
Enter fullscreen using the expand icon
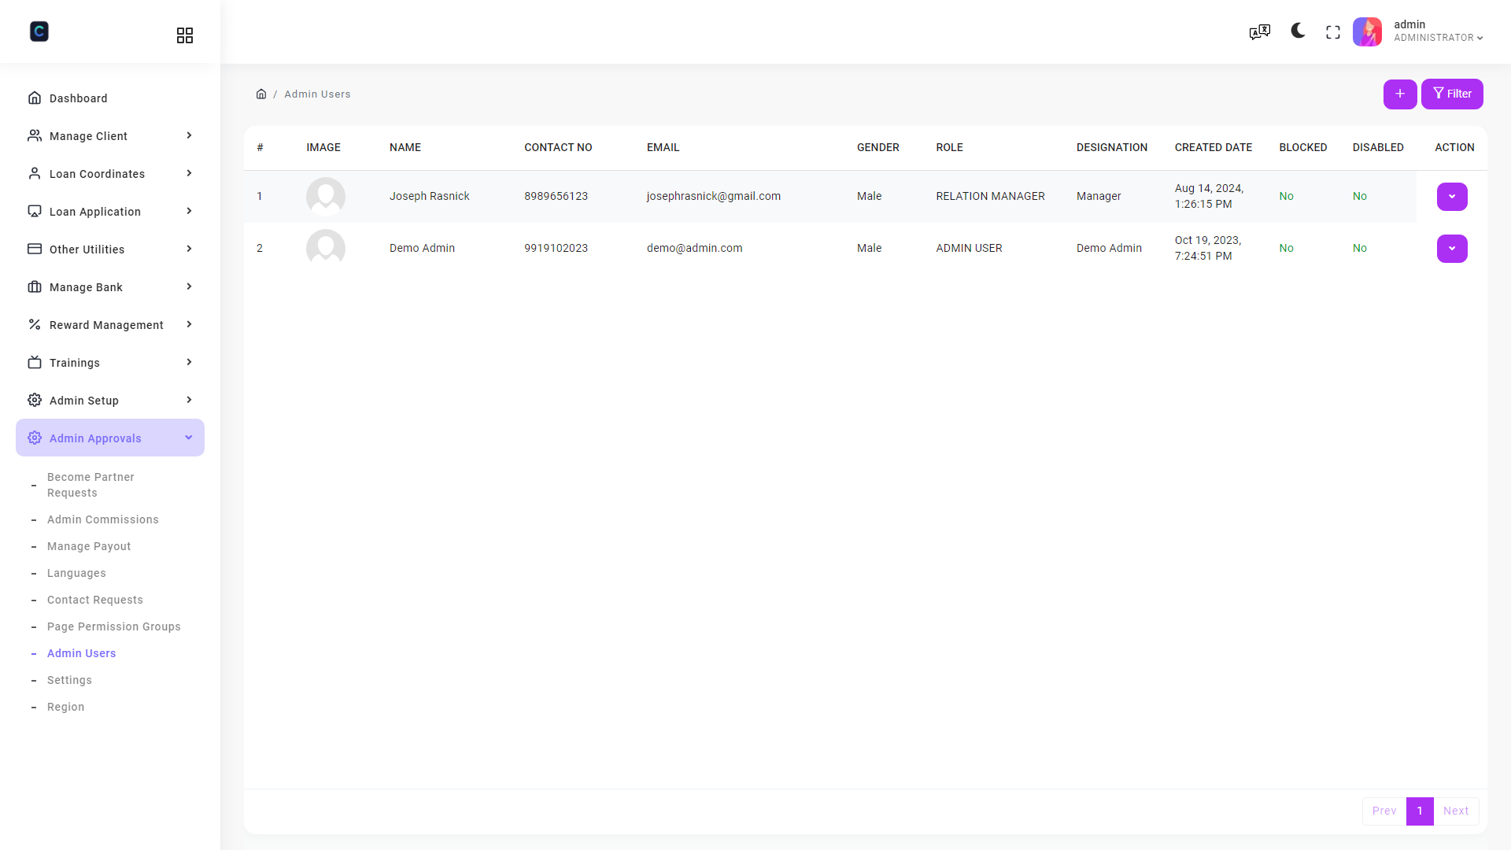click(1332, 31)
